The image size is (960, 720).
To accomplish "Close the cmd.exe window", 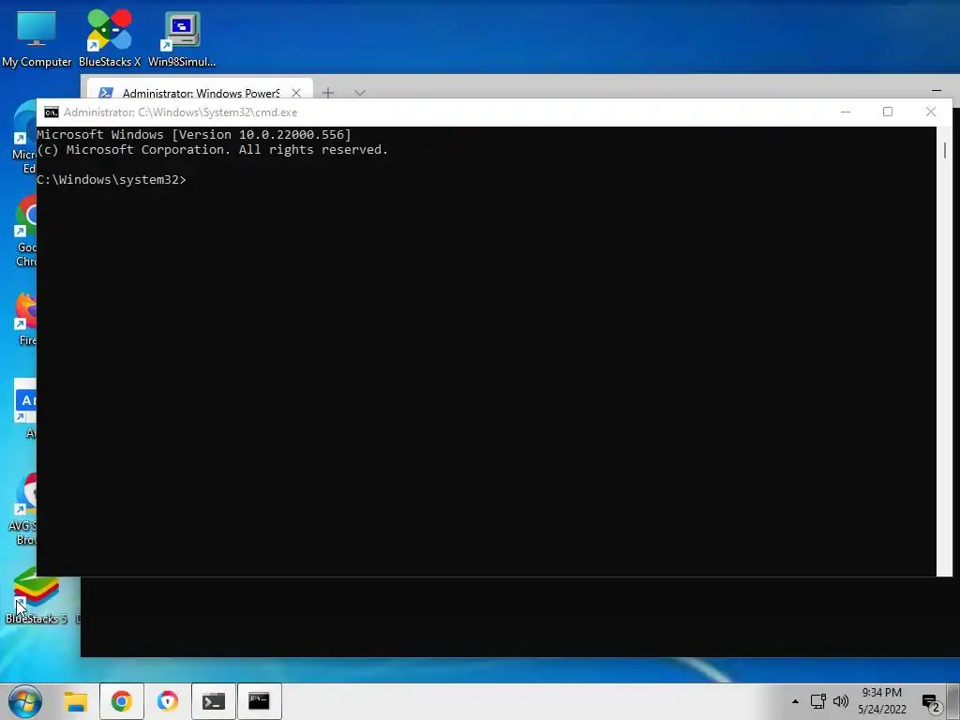I will [x=931, y=112].
